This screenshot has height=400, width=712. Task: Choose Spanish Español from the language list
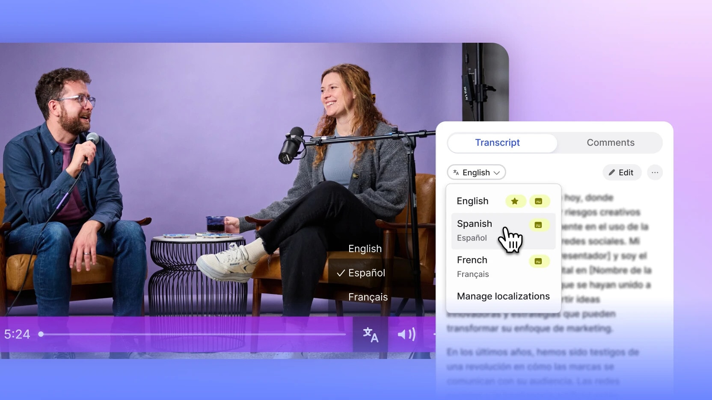[x=503, y=231]
